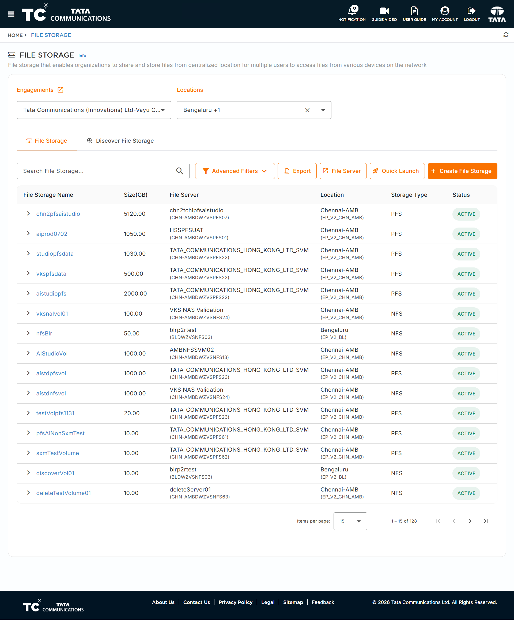Open the Locations dropdown arrow
The width and height of the screenshot is (514, 620).
pyautogui.click(x=323, y=110)
